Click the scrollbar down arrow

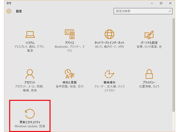tap(174, 130)
